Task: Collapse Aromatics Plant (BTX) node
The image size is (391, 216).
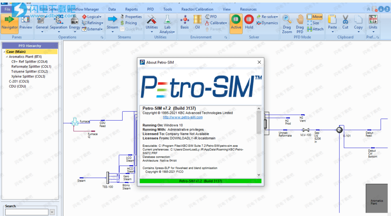Action: pyautogui.click(x=7, y=57)
